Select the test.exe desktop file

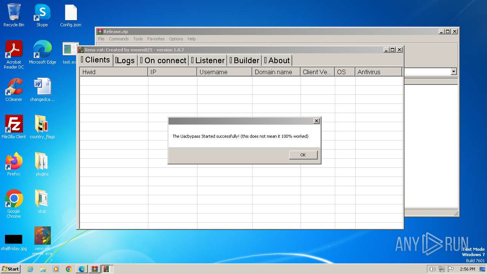pyautogui.click(x=69, y=53)
